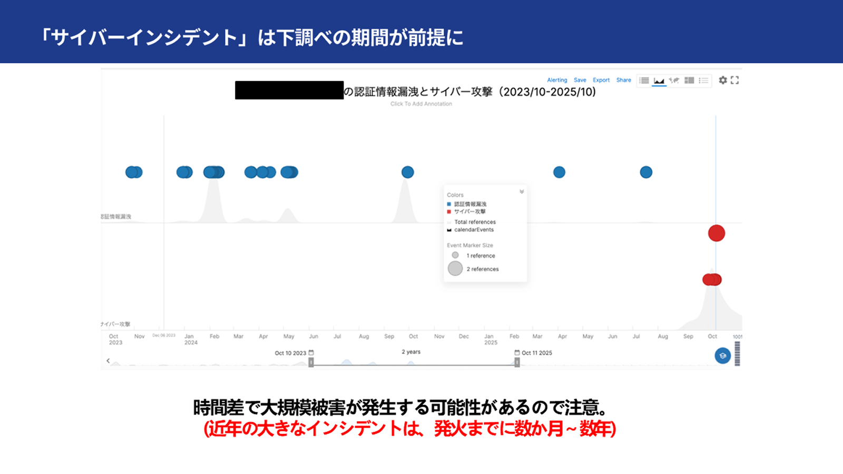843x474 pixels.
Task: Click the left arrow on overview timeline
Action: [x=108, y=361]
